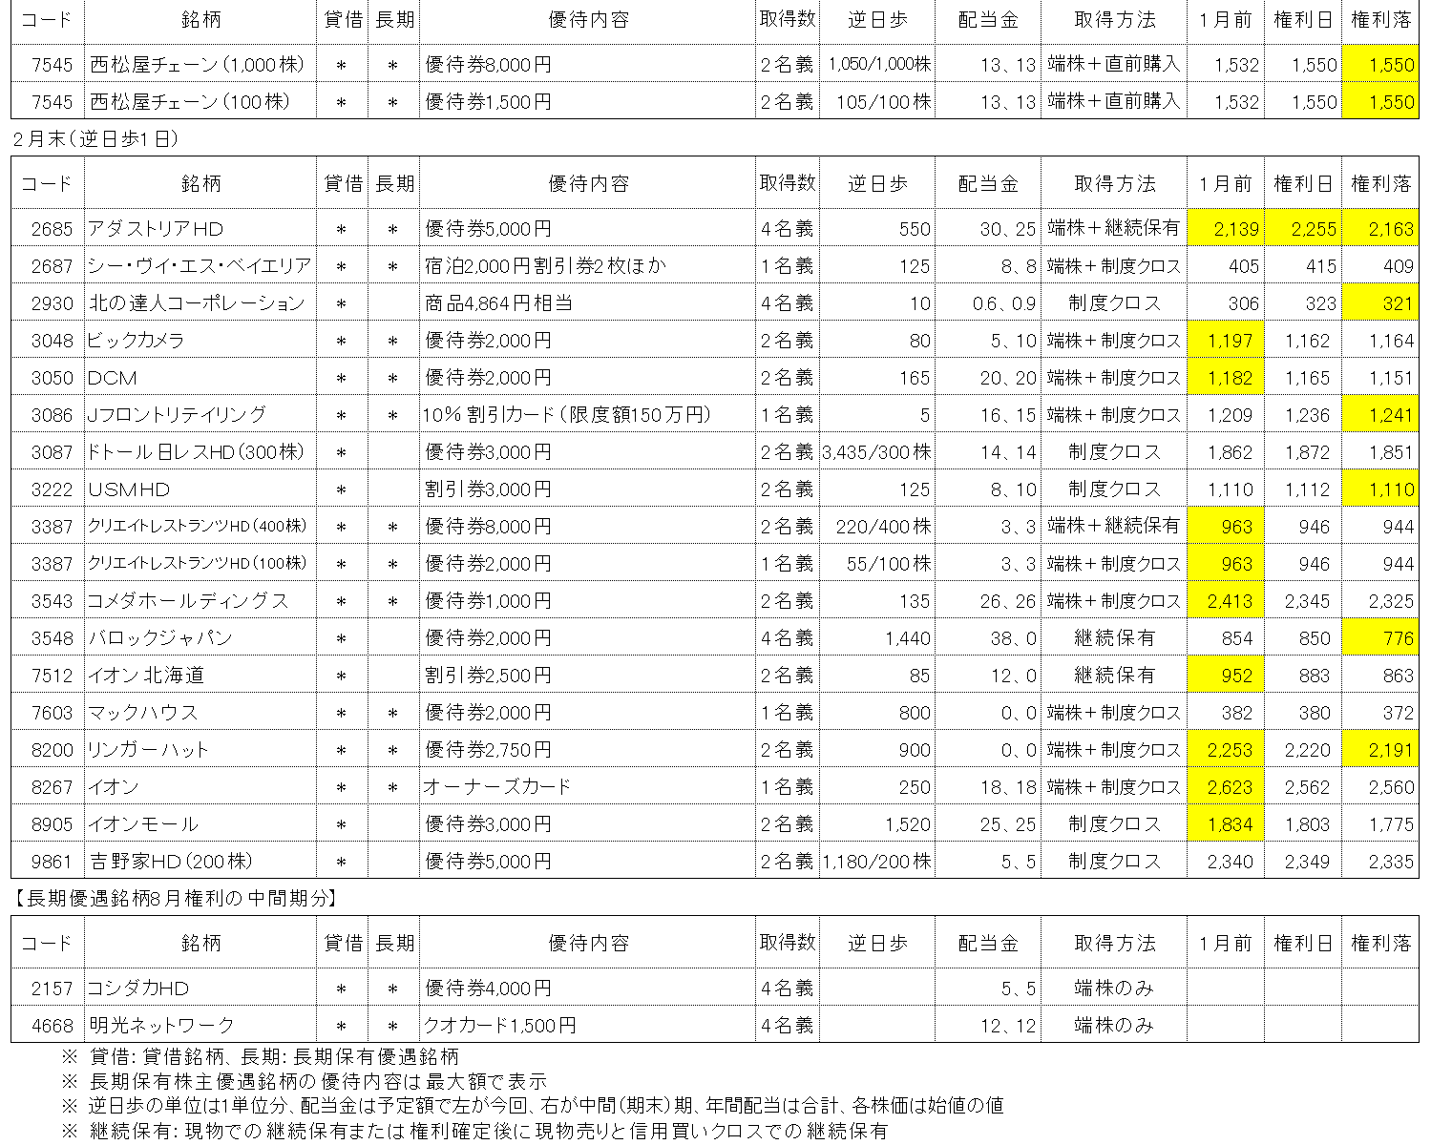The height and width of the screenshot is (1145, 1431).
Task: Click footnote starting with 継続保有
Action: point(474,1132)
